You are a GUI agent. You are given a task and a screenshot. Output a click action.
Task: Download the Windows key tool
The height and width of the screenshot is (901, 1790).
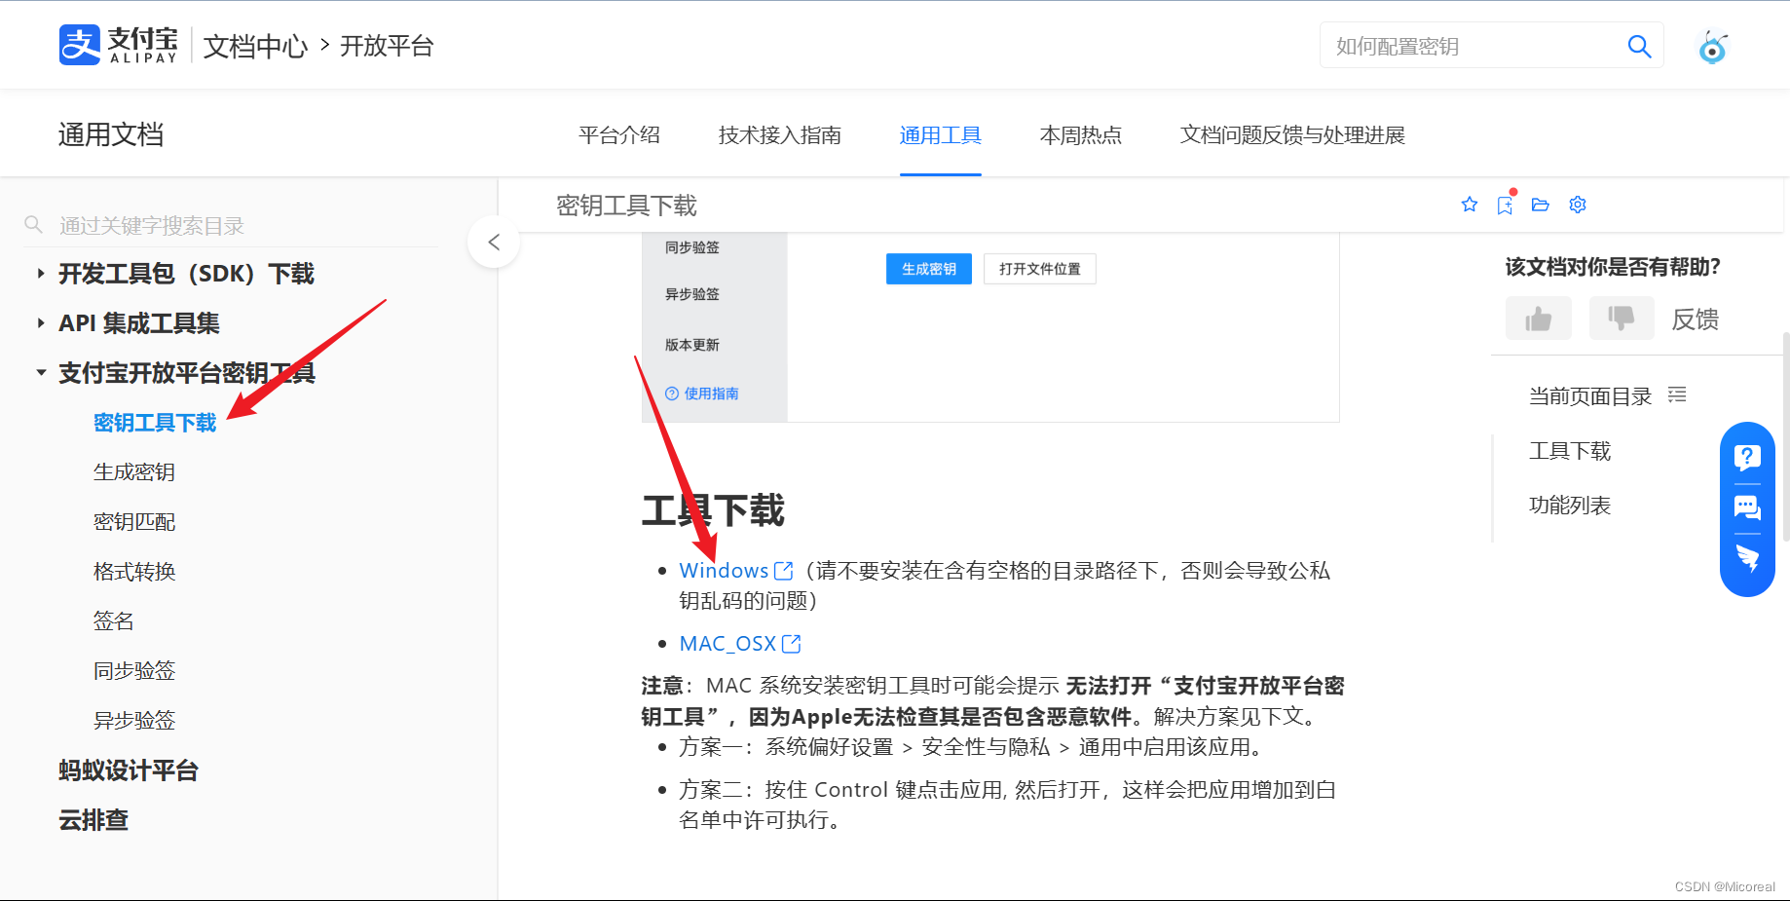724,570
